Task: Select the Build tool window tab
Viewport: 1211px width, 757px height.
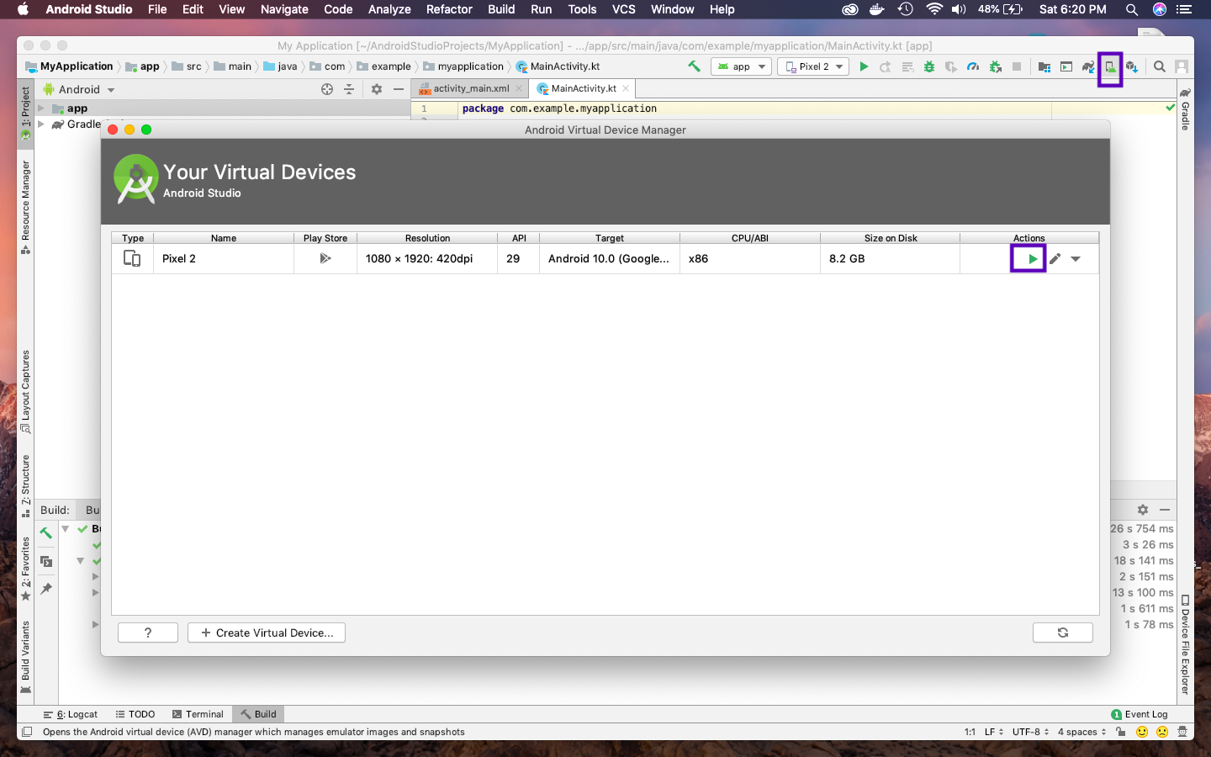Action: [259, 714]
